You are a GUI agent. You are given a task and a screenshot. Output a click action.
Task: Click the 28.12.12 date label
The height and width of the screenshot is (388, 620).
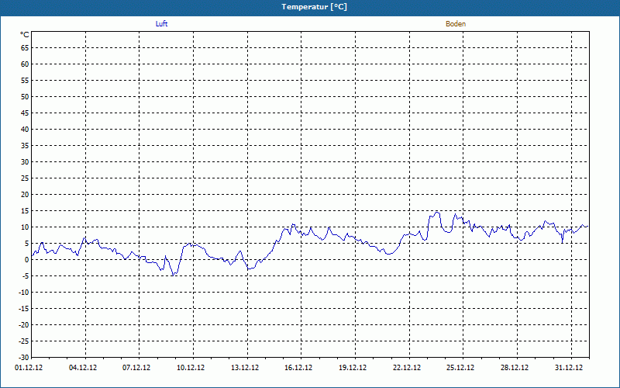(x=515, y=368)
